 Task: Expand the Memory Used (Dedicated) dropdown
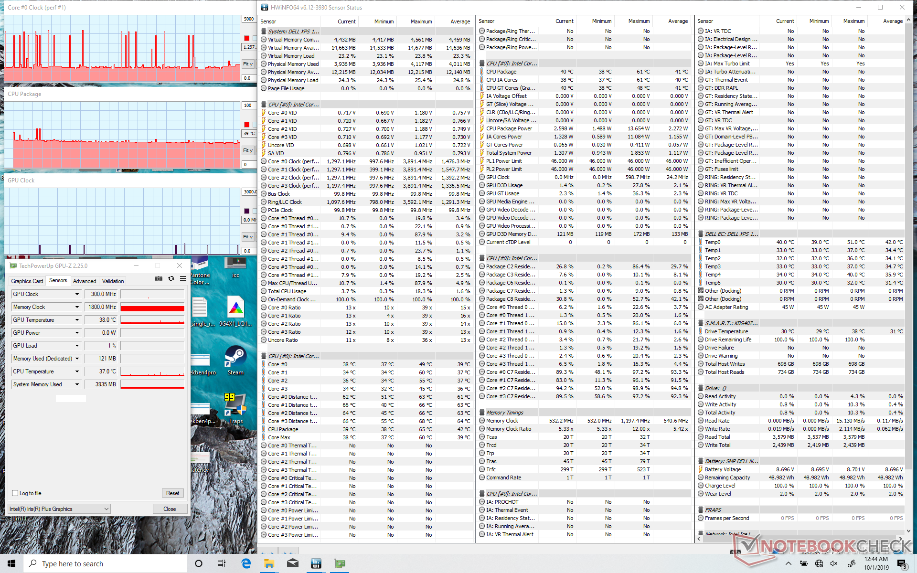pos(77,359)
